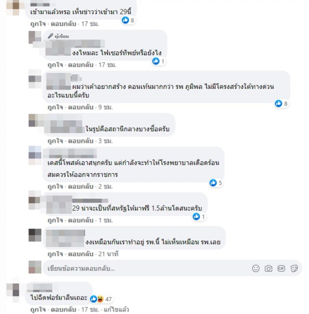Open the sticker picker in reply box

294,269
